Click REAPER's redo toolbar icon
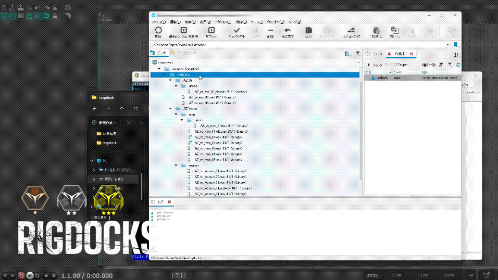Screen dimensions: 498x280 (x=46, y=7)
